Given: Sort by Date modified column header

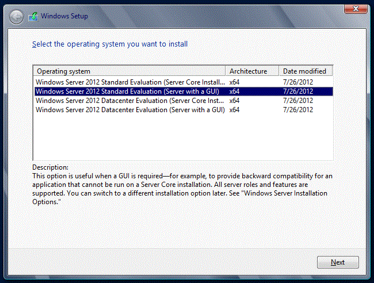Looking at the screenshot, I should (306, 71).
